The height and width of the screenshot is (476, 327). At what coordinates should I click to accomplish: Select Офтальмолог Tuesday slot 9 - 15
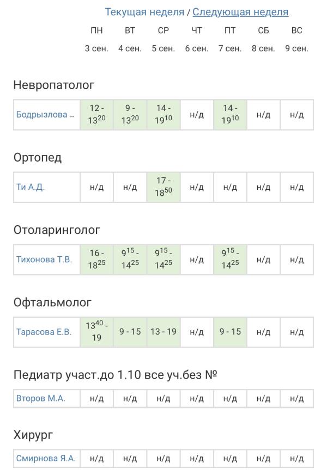coord(130,332)
